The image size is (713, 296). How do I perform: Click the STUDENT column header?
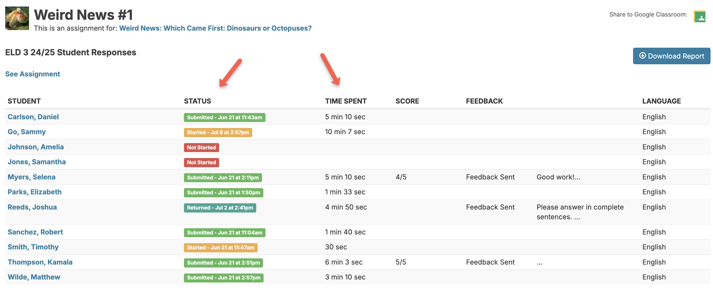tap(24, 101)
